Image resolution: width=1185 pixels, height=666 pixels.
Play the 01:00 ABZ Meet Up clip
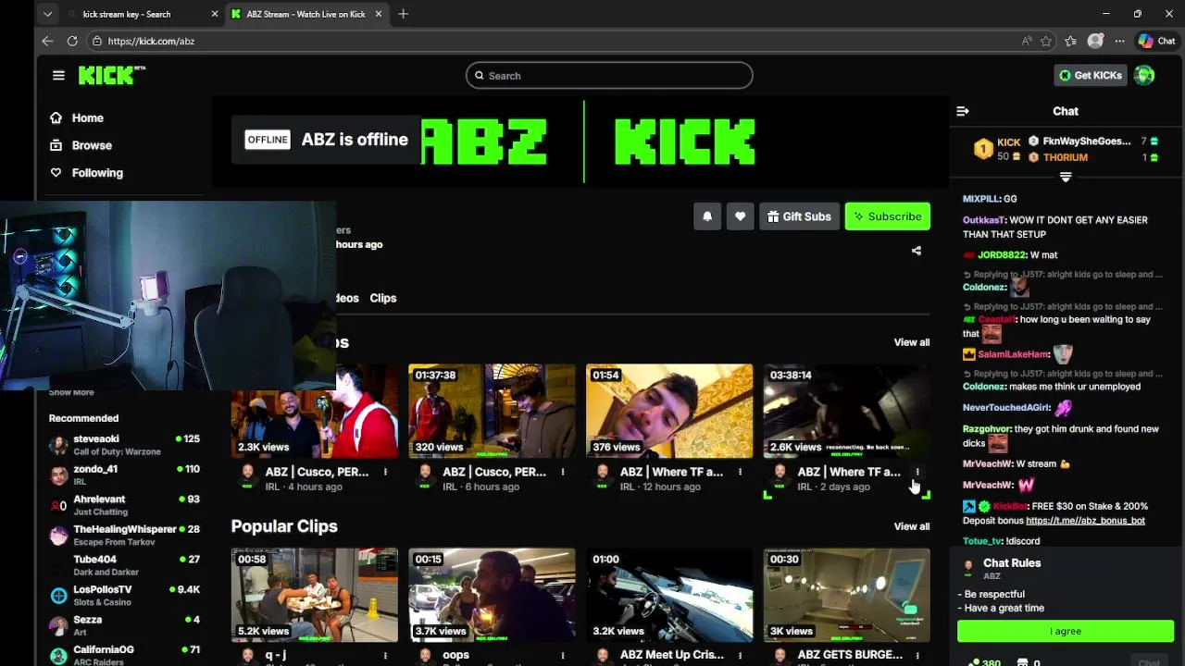[669, 596]
